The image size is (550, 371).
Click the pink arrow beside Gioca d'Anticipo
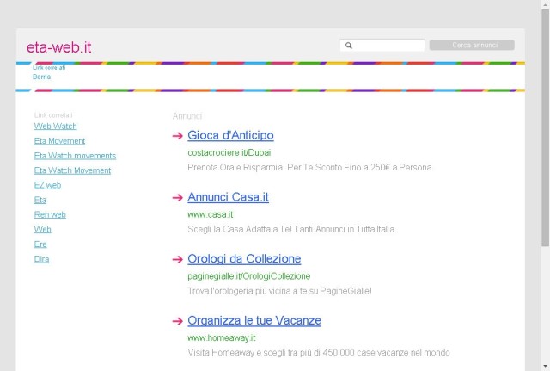178,136
